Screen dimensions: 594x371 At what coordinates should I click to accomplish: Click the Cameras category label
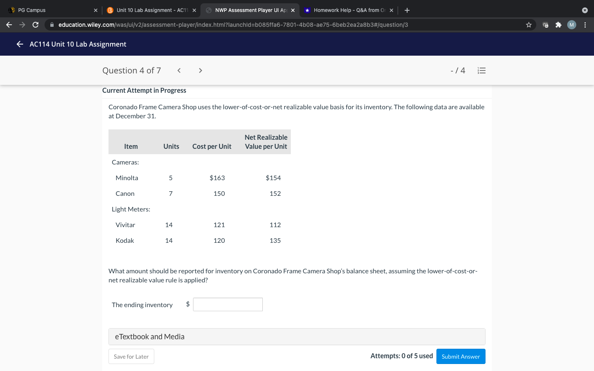pos(125,162)
